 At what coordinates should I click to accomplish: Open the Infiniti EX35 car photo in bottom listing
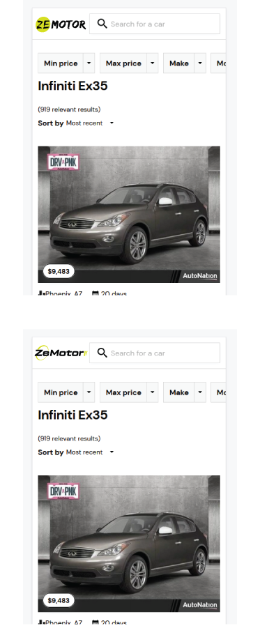tap(129, 544)
